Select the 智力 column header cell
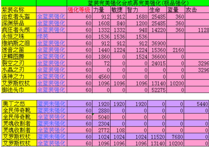Viewport: 209px width, 147px height. click(x=137, y=10)
